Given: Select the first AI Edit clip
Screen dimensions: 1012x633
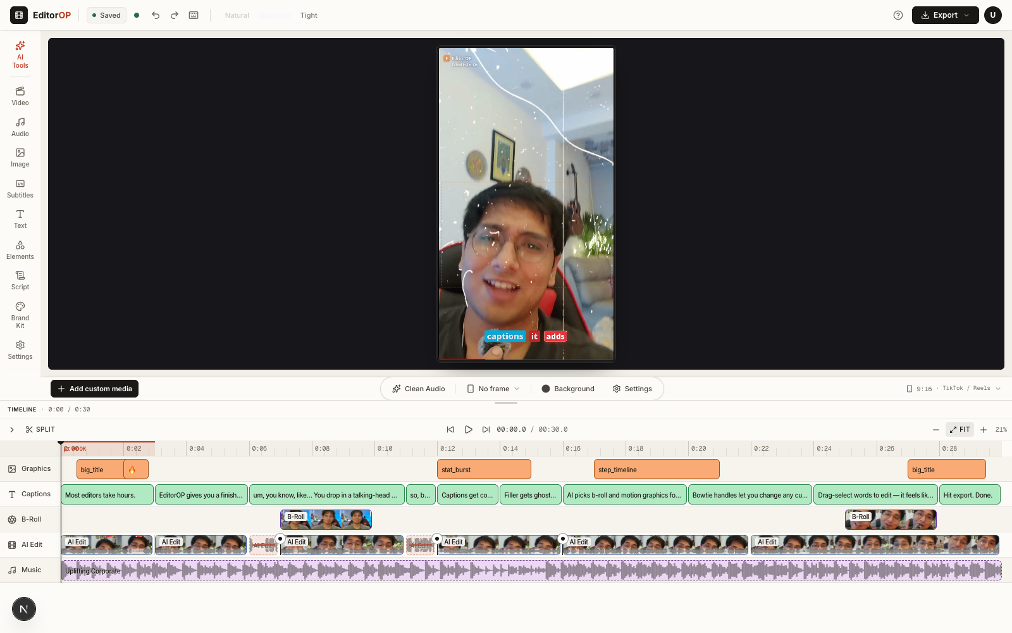Looking at the screenshot, I should click(107, 545).
